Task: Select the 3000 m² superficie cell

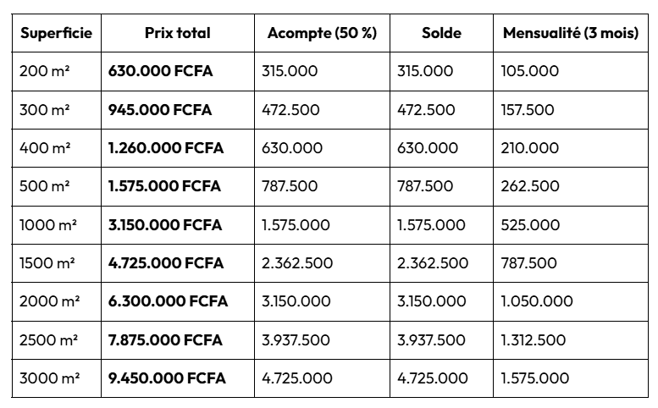Action: click(x=56, y=378)
